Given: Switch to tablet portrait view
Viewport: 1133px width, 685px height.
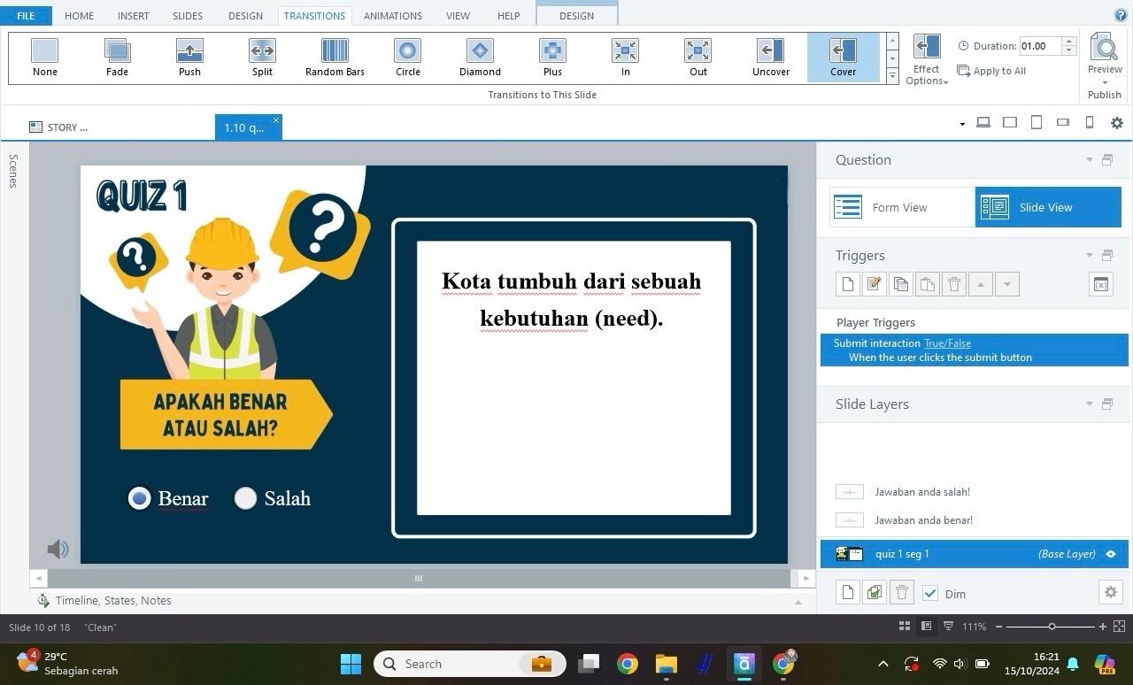Looking at the screenshot, I should pos(1037,123).
